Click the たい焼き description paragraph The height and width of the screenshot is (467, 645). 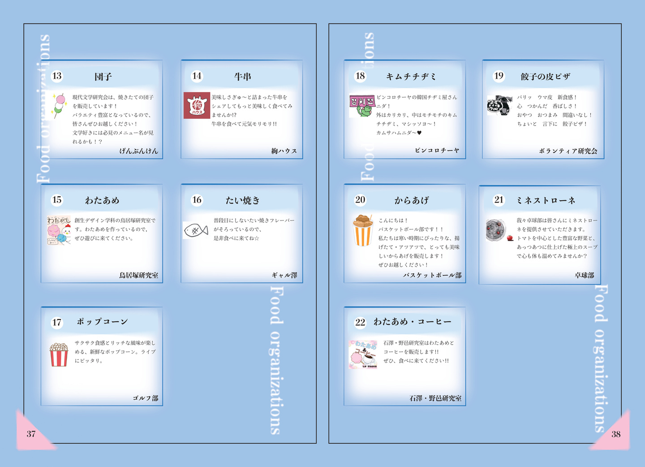click(254, 229)
